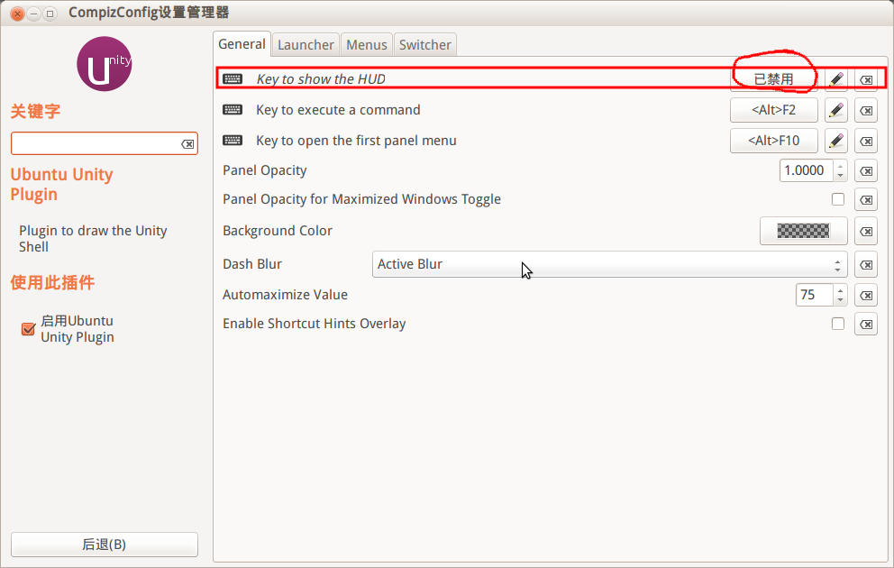Click the 'Automaximize Value' label
This screenshot has height=568, width=894.
[285, 295]
